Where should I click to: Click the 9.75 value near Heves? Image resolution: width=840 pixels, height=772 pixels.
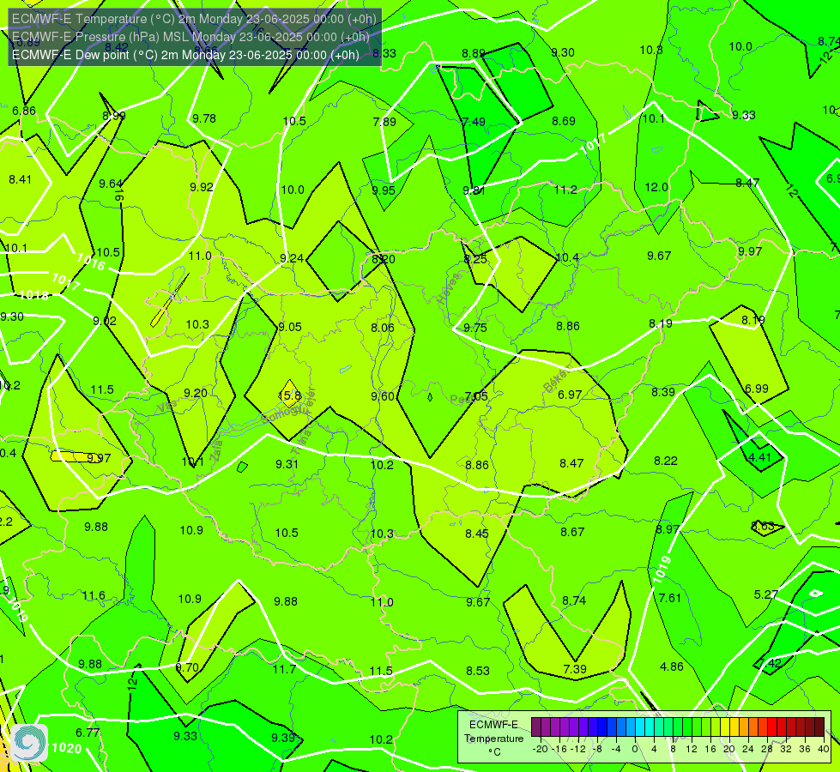pos(475,329)
